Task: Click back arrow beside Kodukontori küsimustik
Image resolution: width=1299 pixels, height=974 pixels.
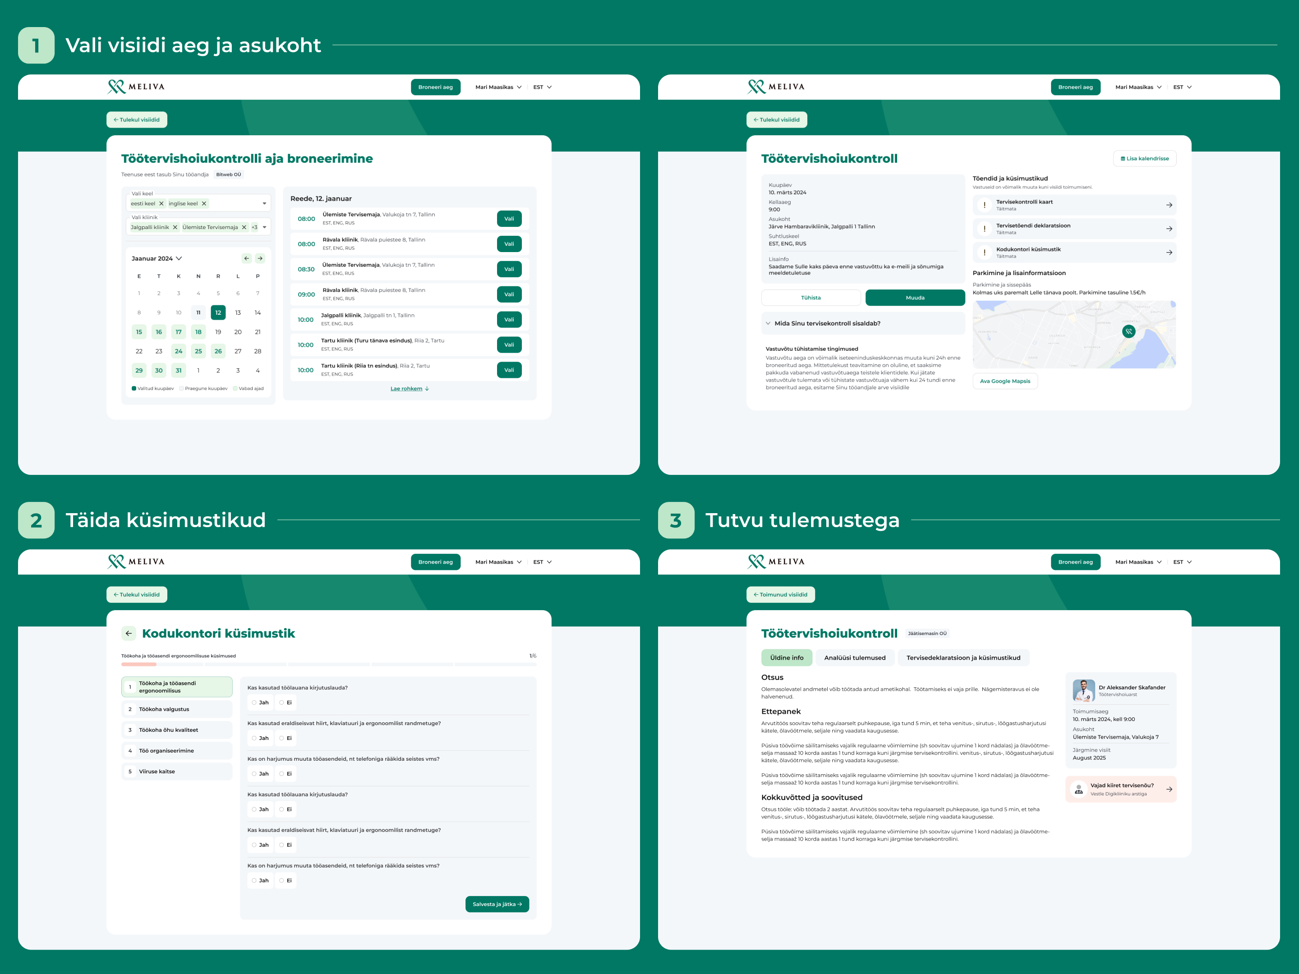Action: 129,634
